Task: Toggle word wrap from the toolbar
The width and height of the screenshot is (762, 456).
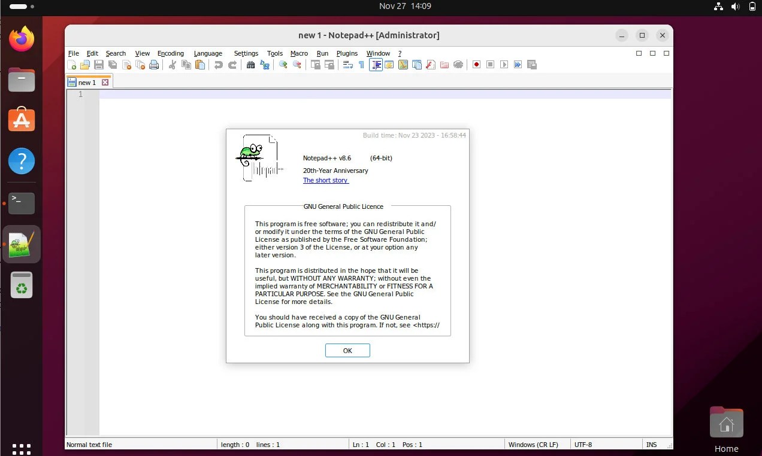Action: coord(346,65)
